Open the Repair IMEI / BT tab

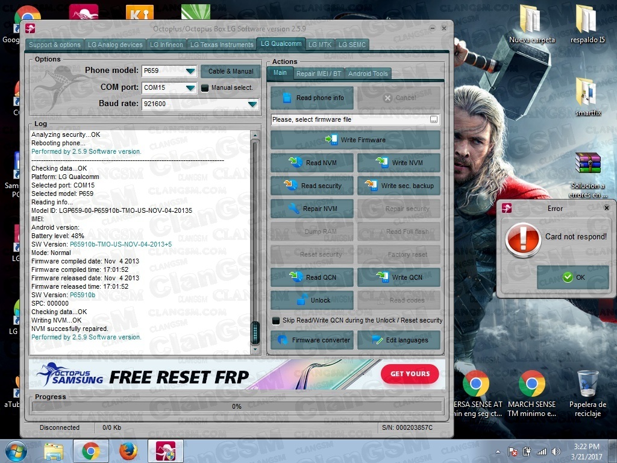319,74
